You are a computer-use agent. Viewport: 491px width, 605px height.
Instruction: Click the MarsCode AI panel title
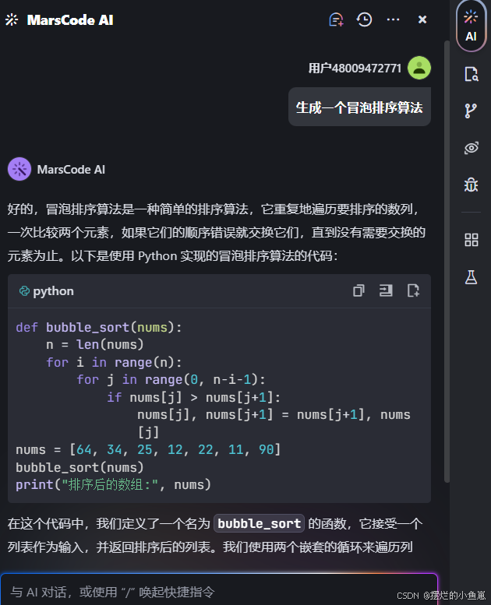click(70, 19)
